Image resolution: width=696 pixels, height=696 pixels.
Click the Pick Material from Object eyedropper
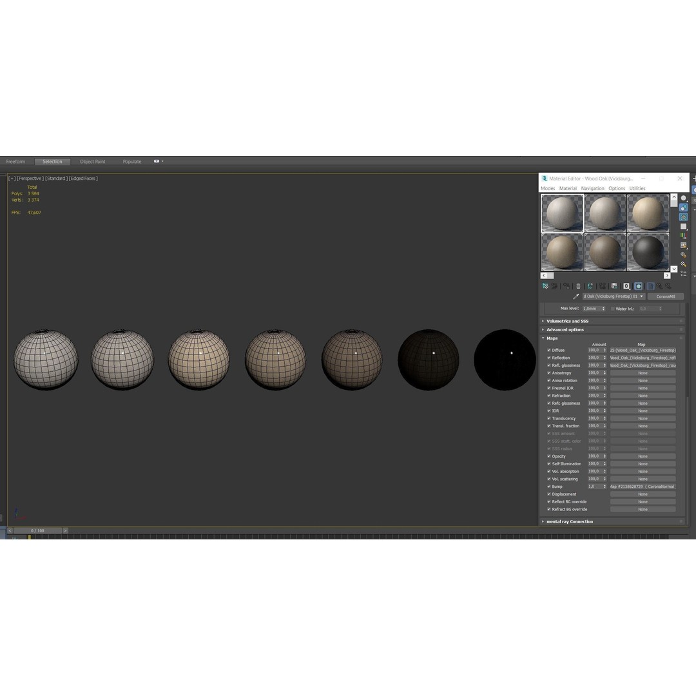[x=577, y=296]
